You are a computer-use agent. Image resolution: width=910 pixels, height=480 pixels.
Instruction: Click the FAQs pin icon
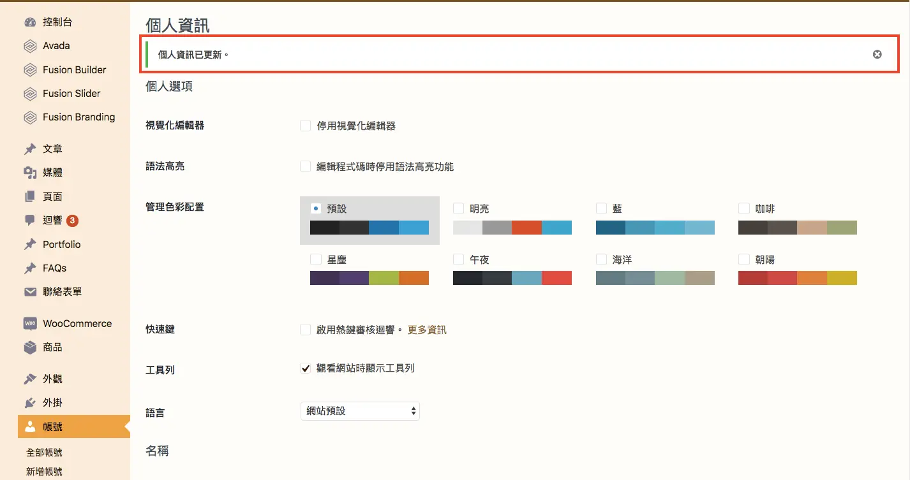pos(30,268)
